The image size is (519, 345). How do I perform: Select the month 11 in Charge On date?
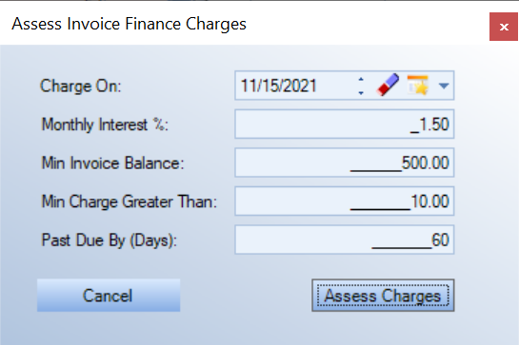pyautogui.click(x=247, y=86)
